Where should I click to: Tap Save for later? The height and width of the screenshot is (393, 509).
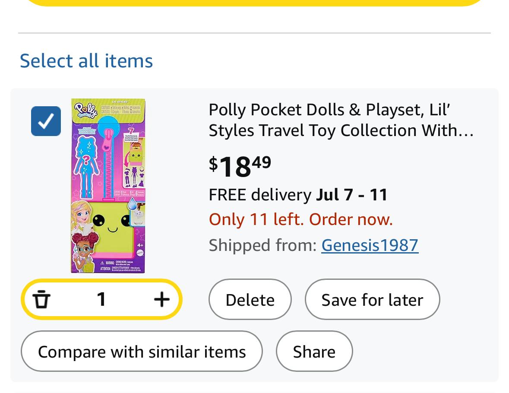coord(372,300)
